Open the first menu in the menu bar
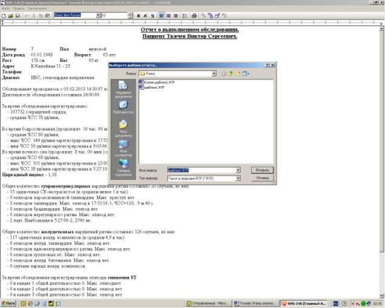This screenshot has height=308, width=385. coord(5,8)
